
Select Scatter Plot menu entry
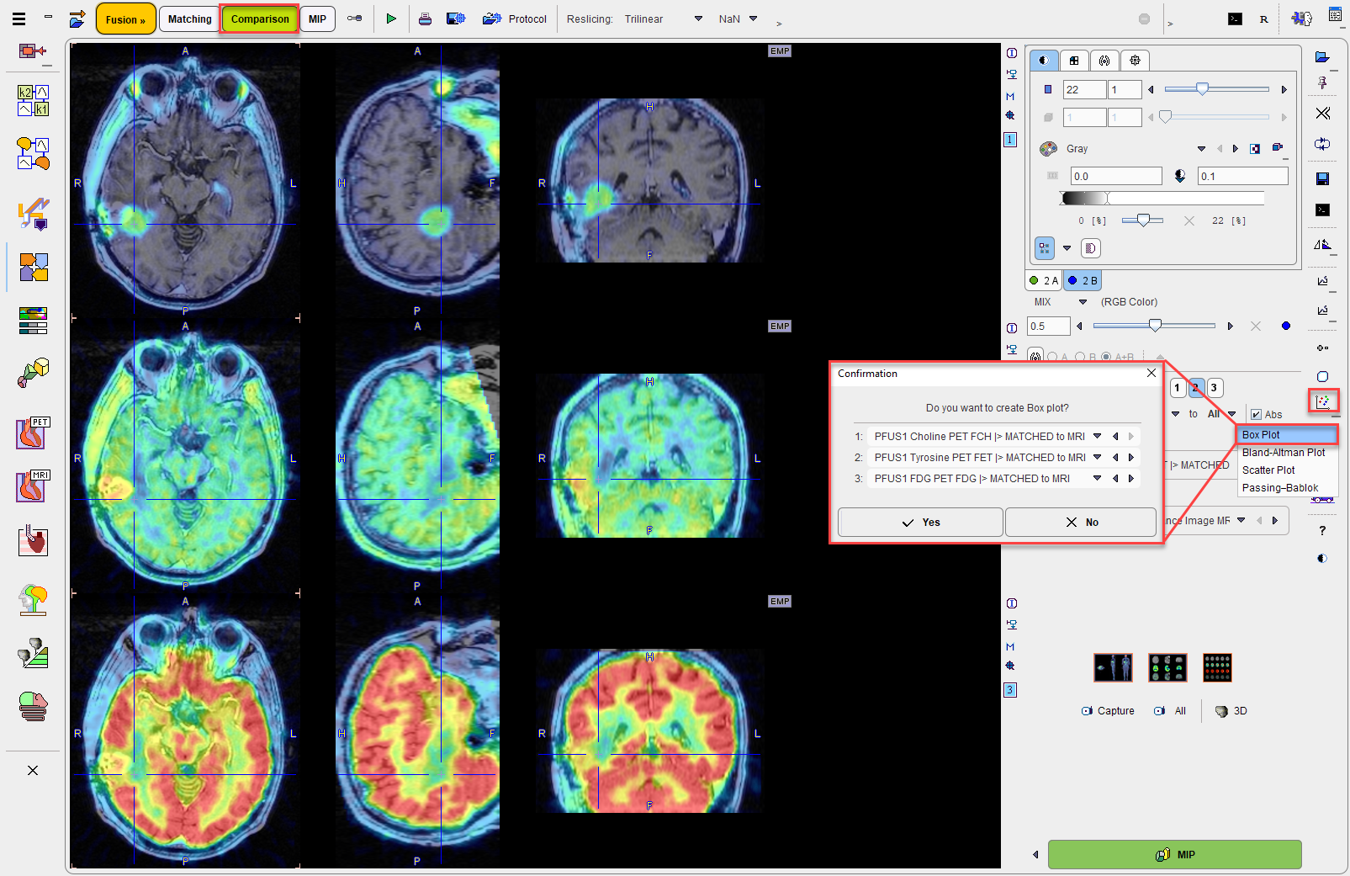click(1286, 470)
